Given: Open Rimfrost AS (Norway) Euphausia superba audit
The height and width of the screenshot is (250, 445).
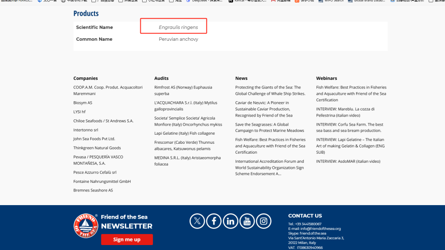Looking at the screenshot, I should click(183, 91).
